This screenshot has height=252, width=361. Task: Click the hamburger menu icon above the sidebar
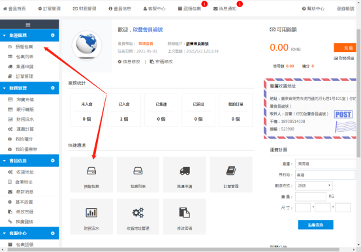tap(28, 25)
